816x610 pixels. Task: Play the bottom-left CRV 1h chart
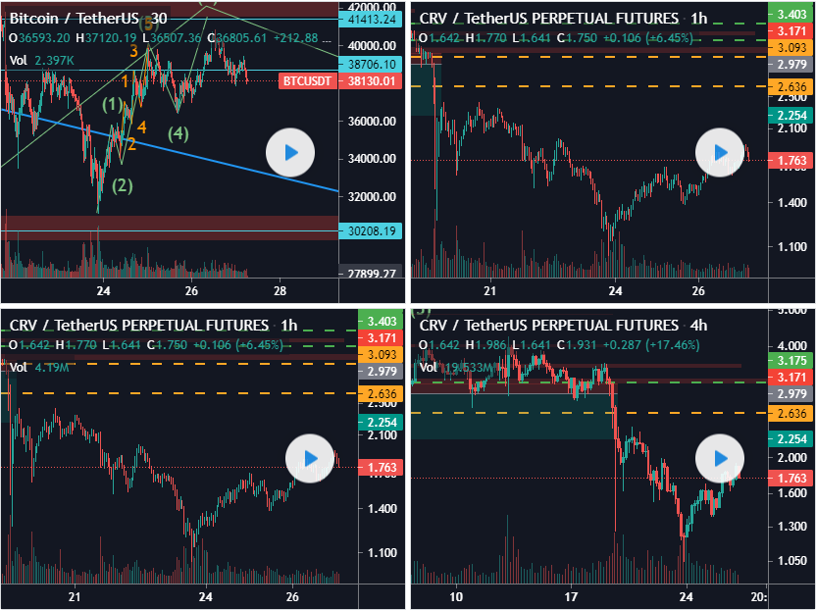click(310, 458)
